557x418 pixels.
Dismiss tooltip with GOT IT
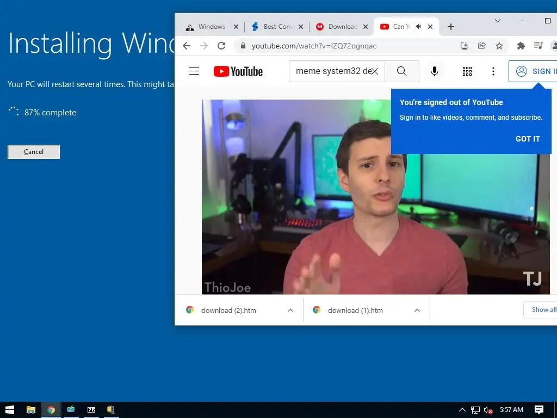[x=528, y=139]
